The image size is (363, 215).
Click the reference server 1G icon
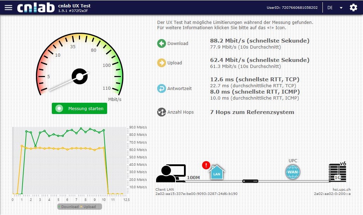point(337,173)
